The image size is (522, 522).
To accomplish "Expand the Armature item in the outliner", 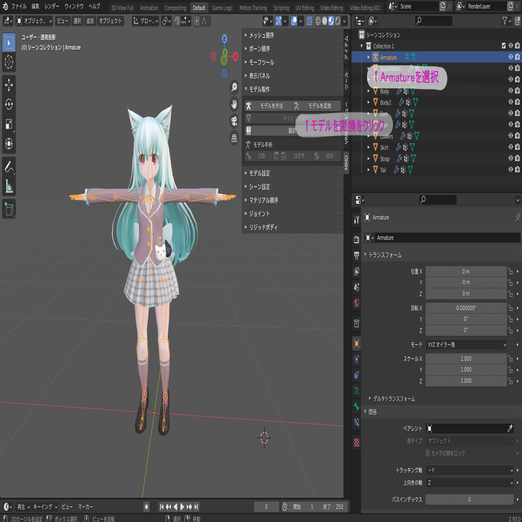I will click(x=369, y=56).
